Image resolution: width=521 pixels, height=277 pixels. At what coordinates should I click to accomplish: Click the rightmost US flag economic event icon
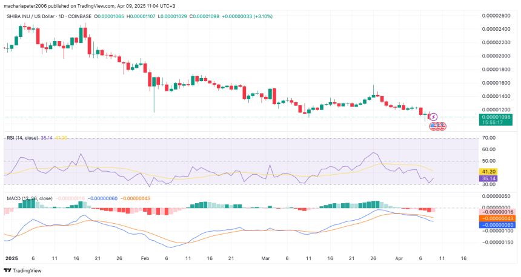pos(443,126)
